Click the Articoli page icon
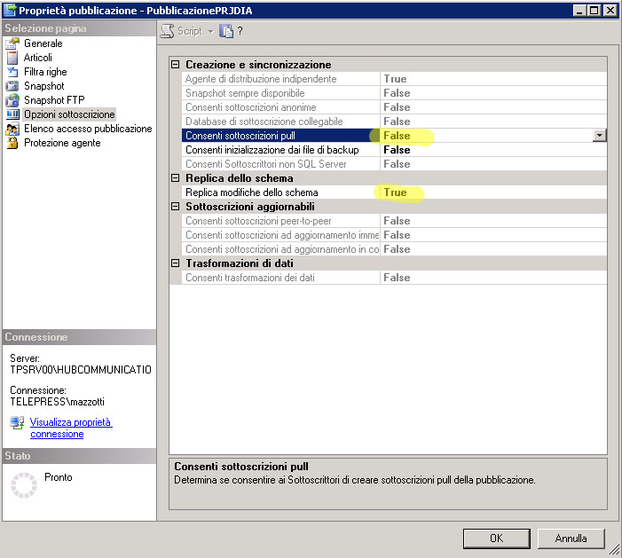Image resolution: width=622 pixels, height=558 pixels. 12,58
